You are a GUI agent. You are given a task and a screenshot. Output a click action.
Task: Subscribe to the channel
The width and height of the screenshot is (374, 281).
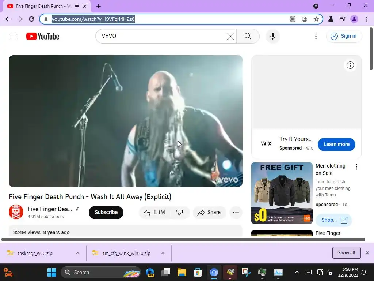coord(106,212)
